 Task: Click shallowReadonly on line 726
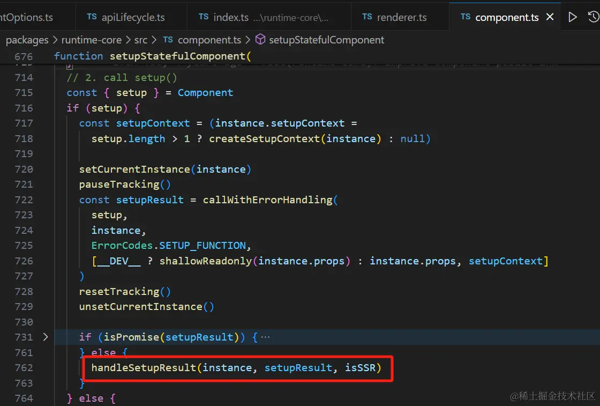[206, 261]
